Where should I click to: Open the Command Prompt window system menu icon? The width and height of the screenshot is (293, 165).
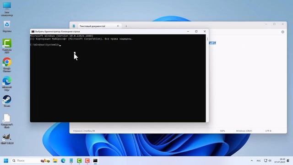33,32
